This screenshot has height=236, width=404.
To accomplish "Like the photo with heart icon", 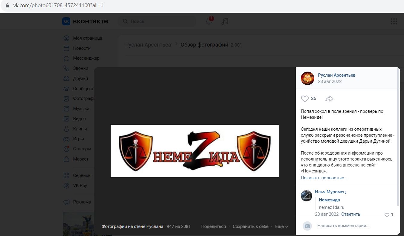I will pyautogui.click(x=305, y=98).
